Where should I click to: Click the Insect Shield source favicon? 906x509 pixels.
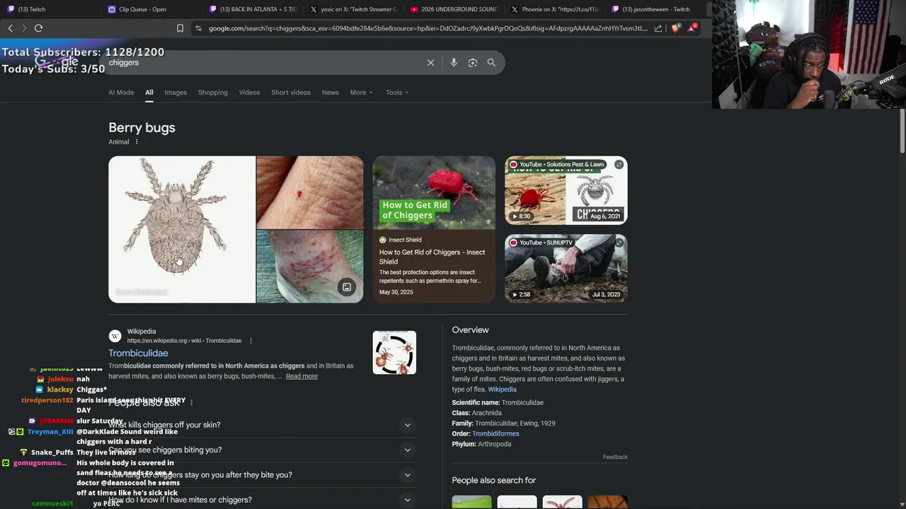383,240
